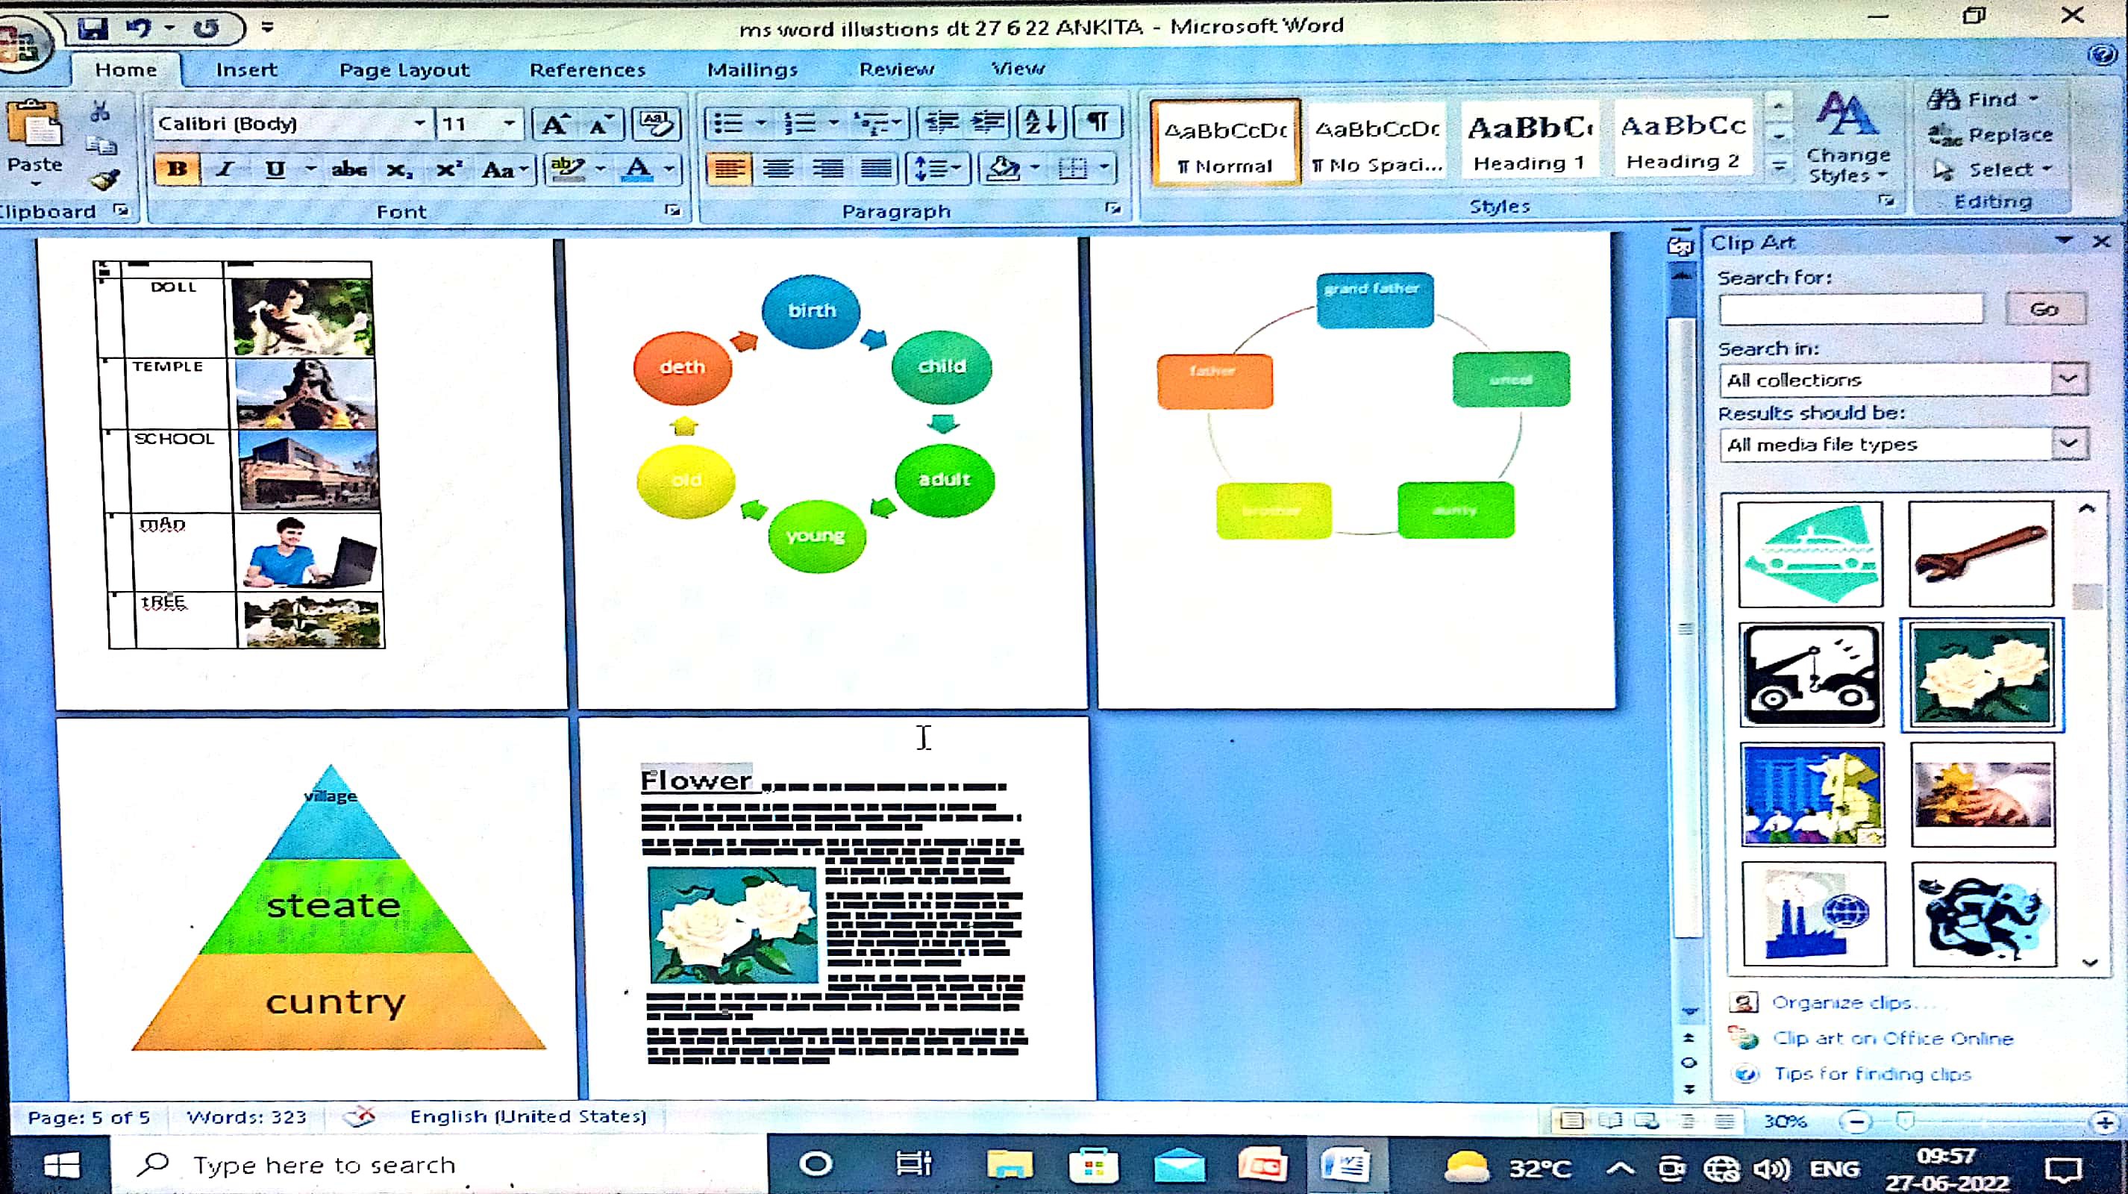Click the Bullets list icon
This screenshot has height=1194, width=2128.
(x=727, y=124)
